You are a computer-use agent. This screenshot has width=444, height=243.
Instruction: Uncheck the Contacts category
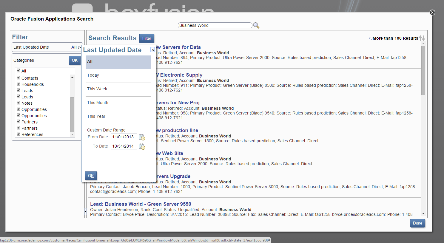coord(18,78)
